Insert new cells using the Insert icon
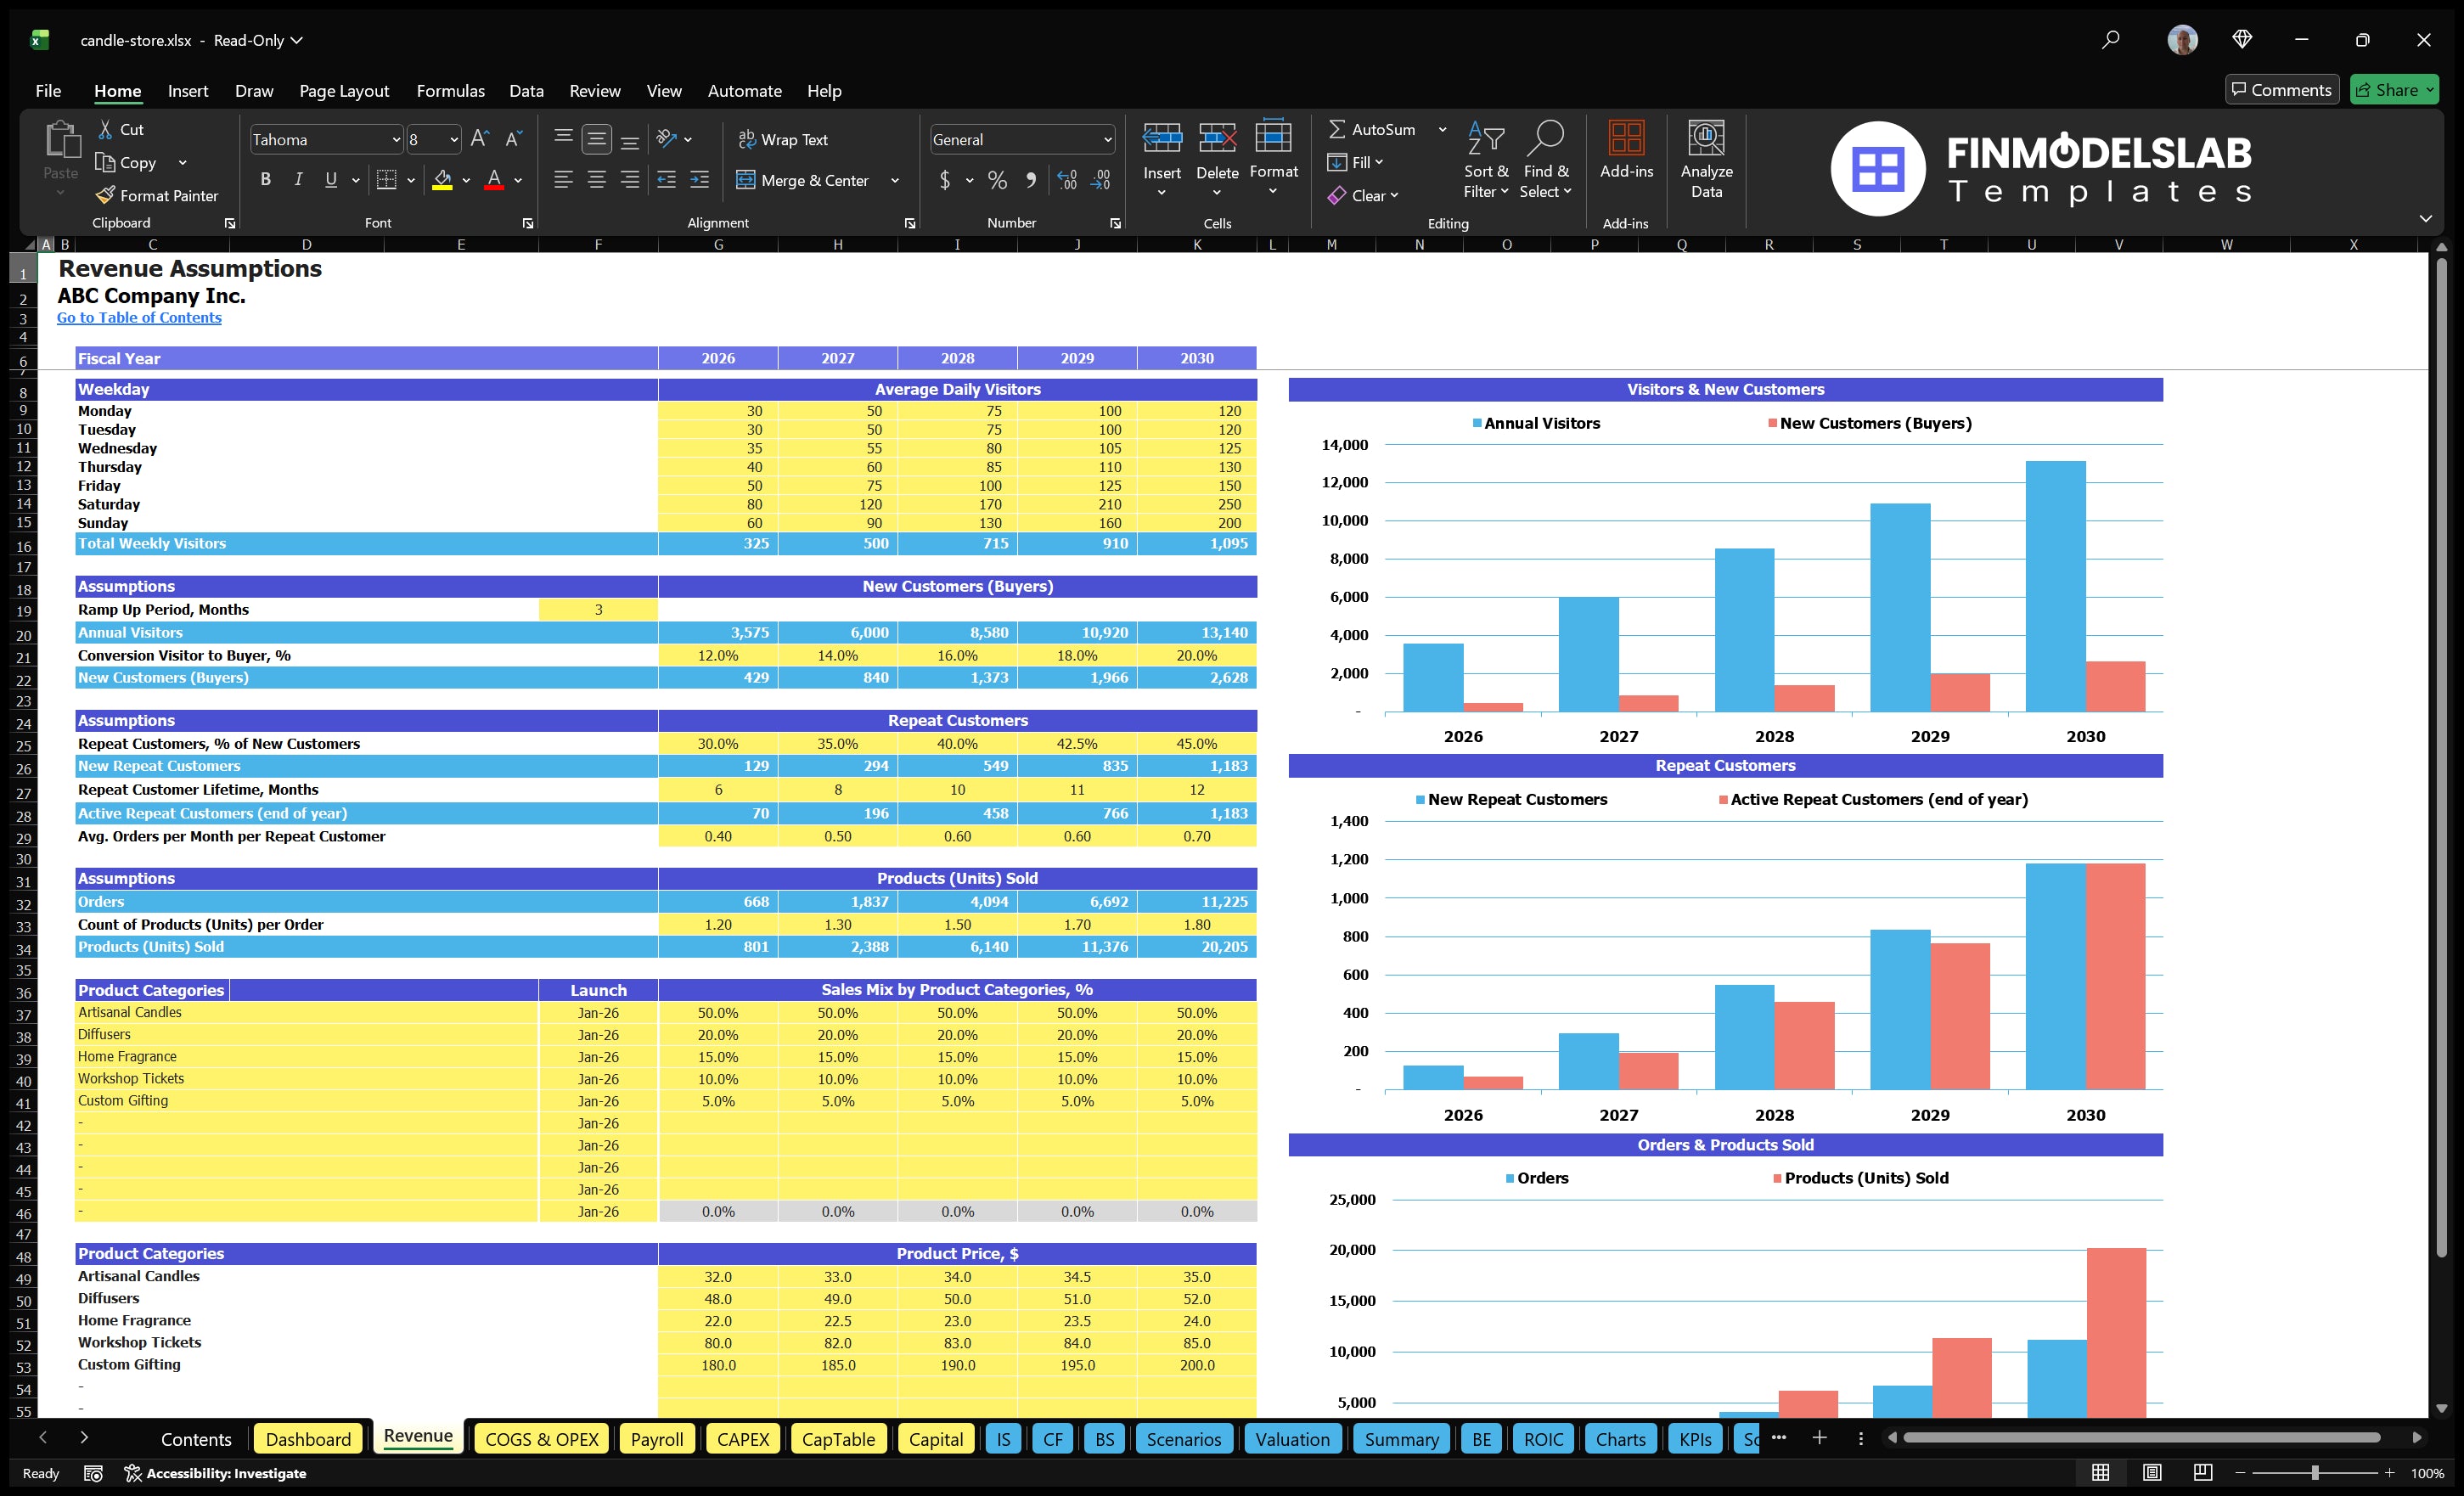 pos(1161,145)
